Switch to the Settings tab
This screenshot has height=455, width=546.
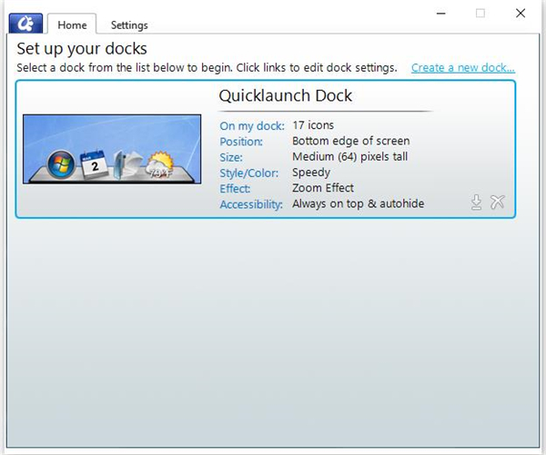(x=129, y=25)
